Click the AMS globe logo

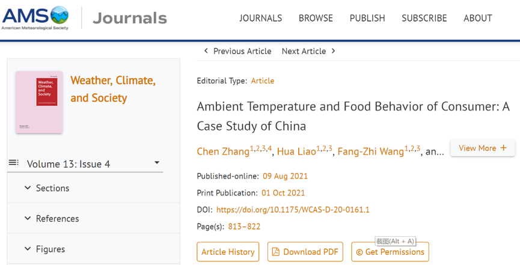pyautogui.click(x=59, y=14)
